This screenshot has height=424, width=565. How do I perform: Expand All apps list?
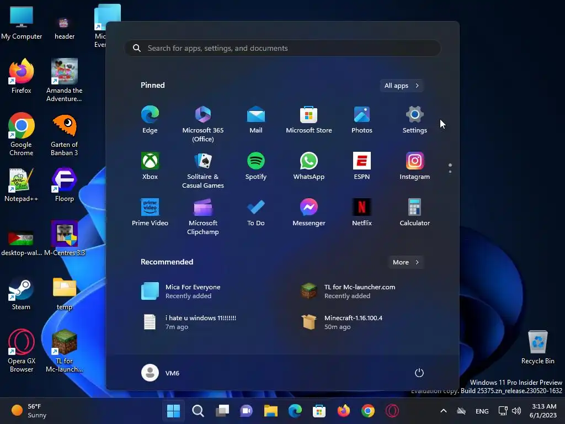pos(402,86)
